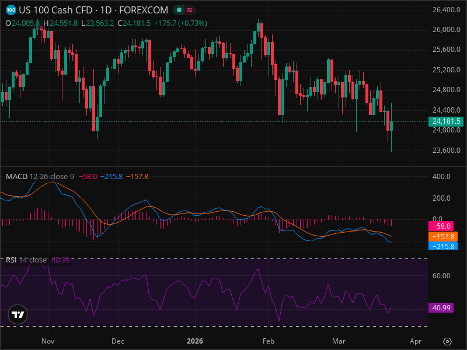Click the open value O 24,005.8

pyautogui.click(x=23, y=23)
